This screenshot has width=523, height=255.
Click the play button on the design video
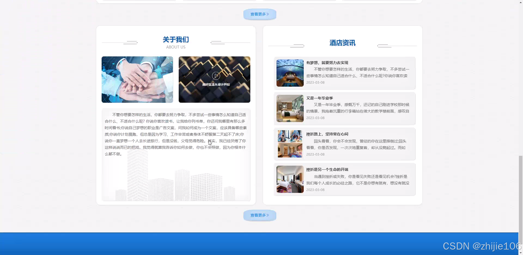(x=216, y=76)
